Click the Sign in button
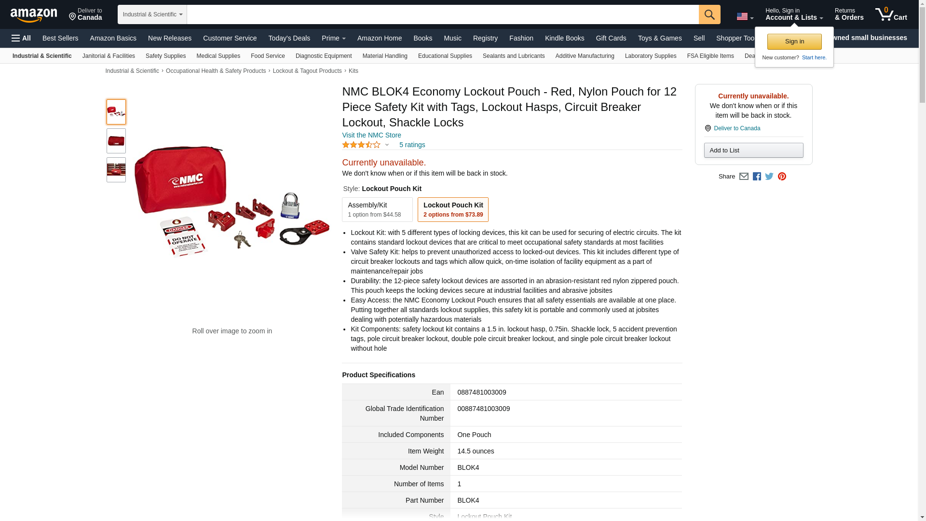This screenshot has height=521, width=926. [794, 41]
